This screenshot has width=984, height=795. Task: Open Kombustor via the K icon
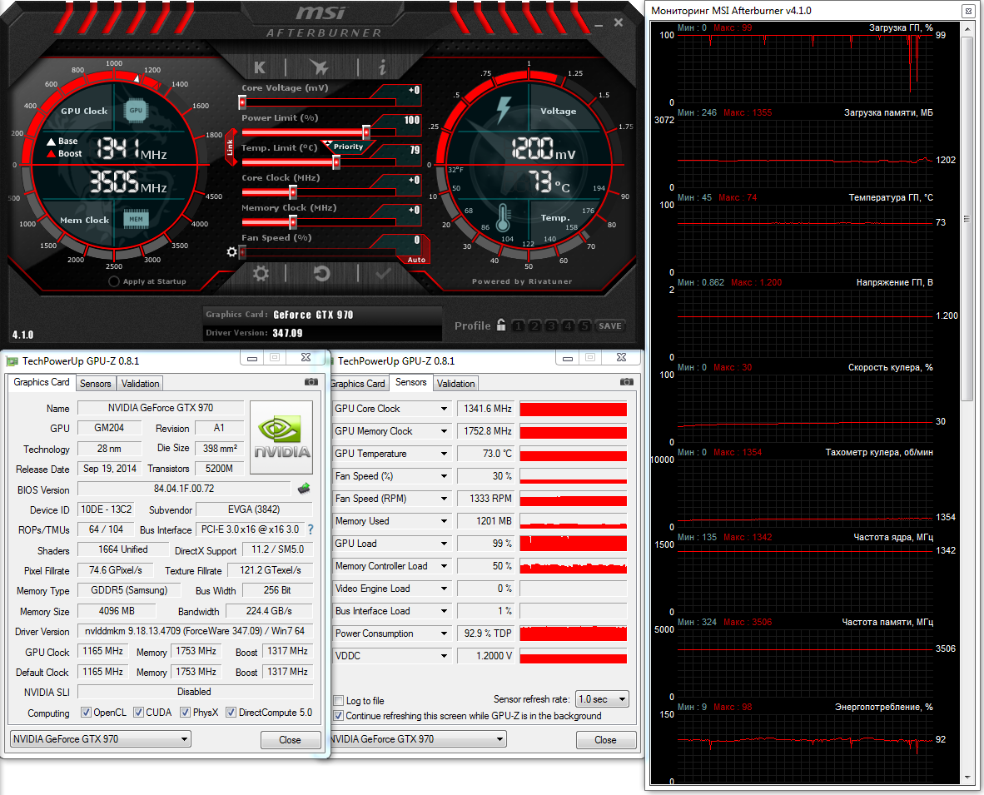pos(260,67)
